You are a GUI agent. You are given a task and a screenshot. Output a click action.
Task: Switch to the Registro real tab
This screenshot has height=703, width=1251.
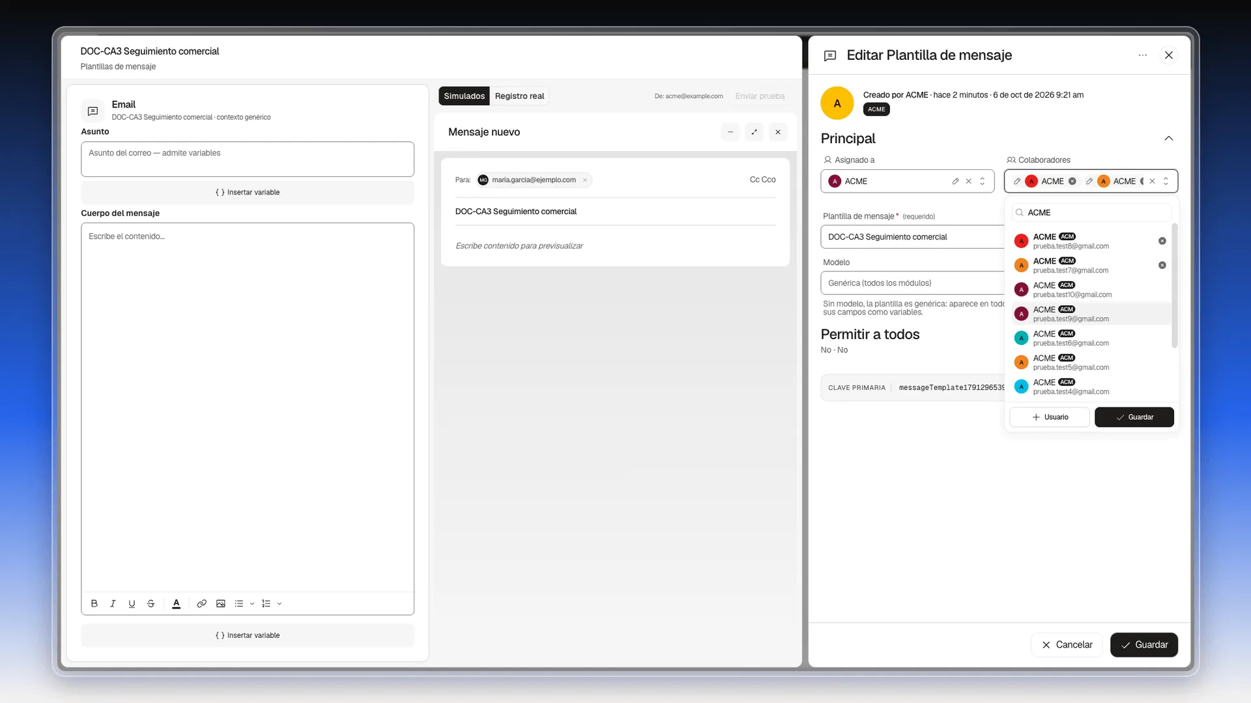point(519,96)
